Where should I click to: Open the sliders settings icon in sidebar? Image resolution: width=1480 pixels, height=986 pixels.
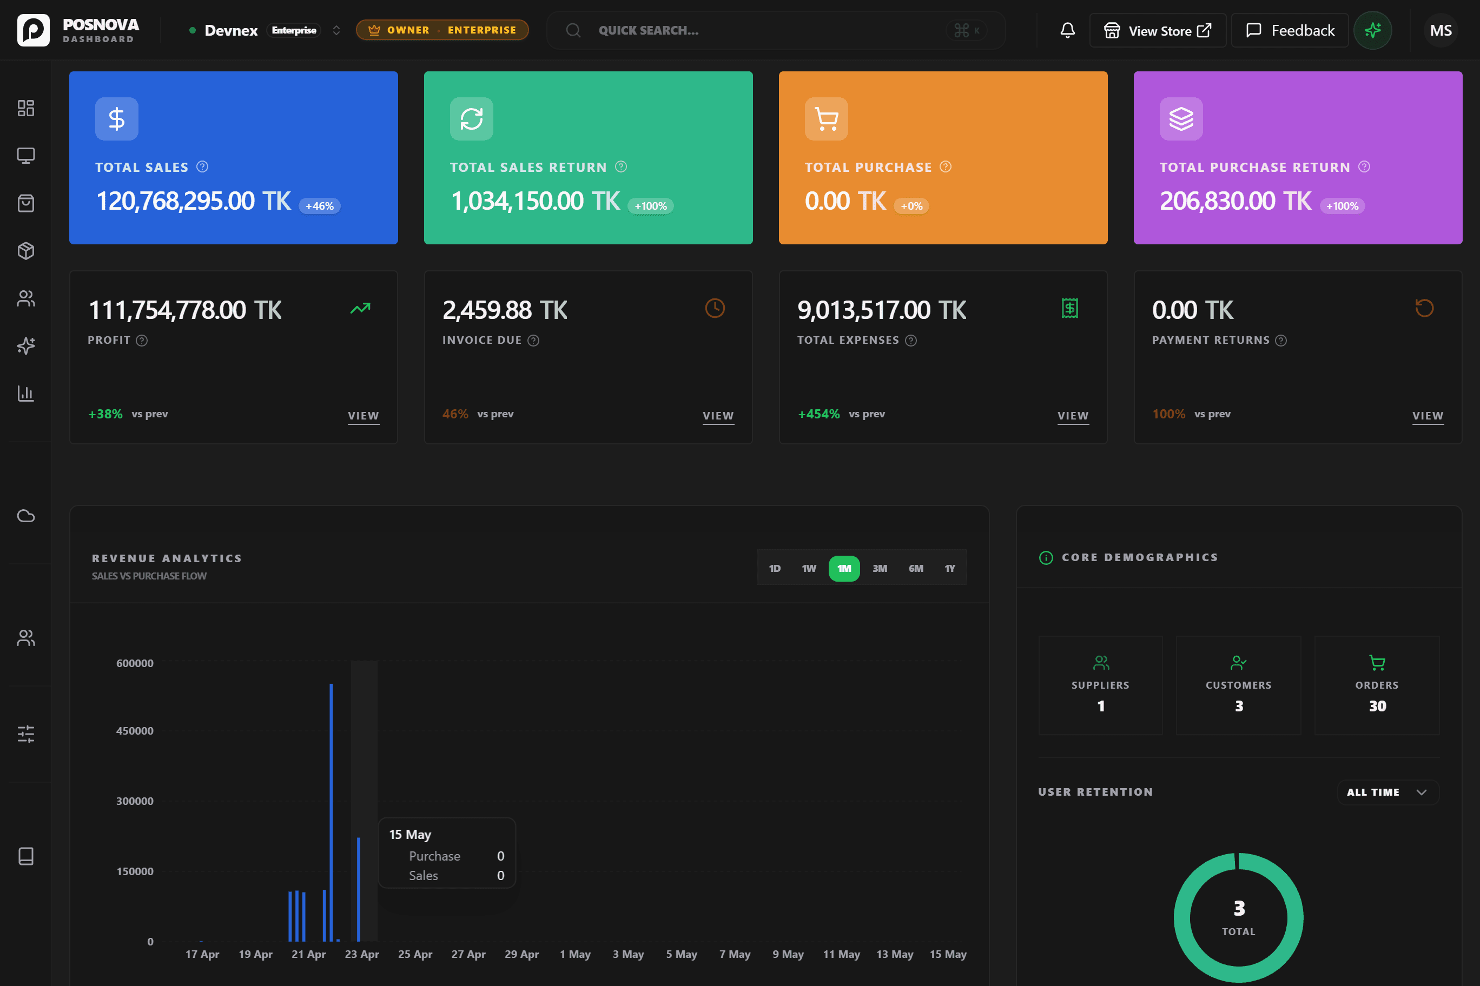point(26,734)
